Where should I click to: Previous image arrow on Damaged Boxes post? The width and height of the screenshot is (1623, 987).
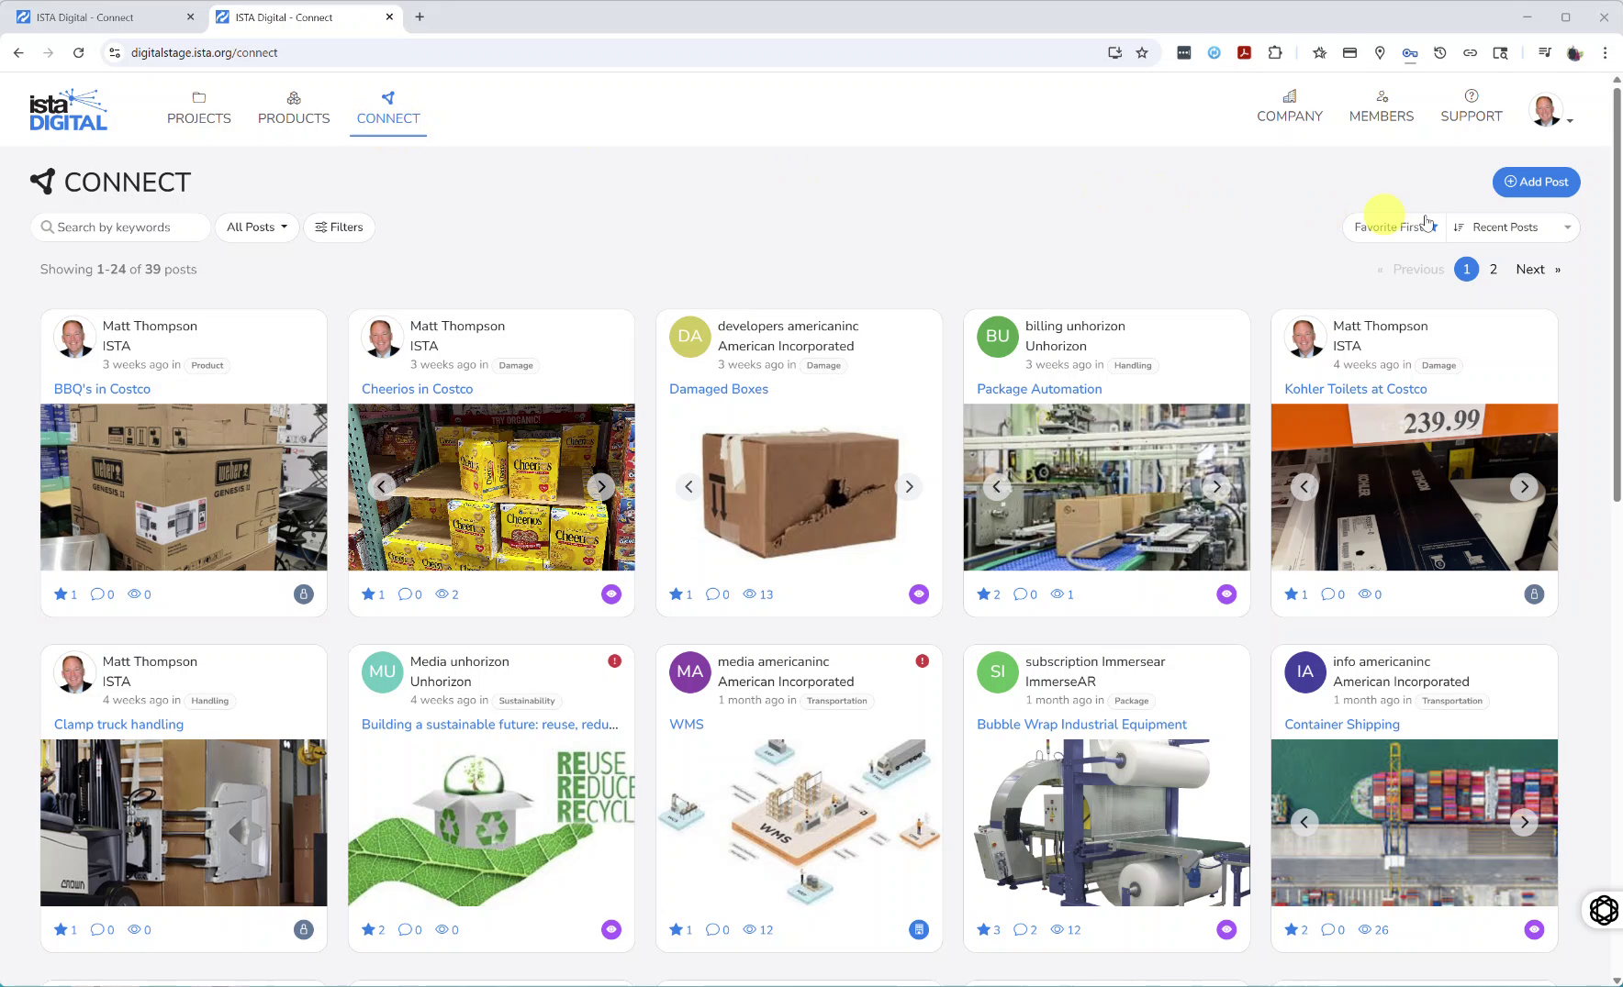click(x=689, y=487)
